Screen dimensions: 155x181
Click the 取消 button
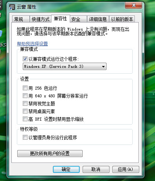click(x=96, y=169)
